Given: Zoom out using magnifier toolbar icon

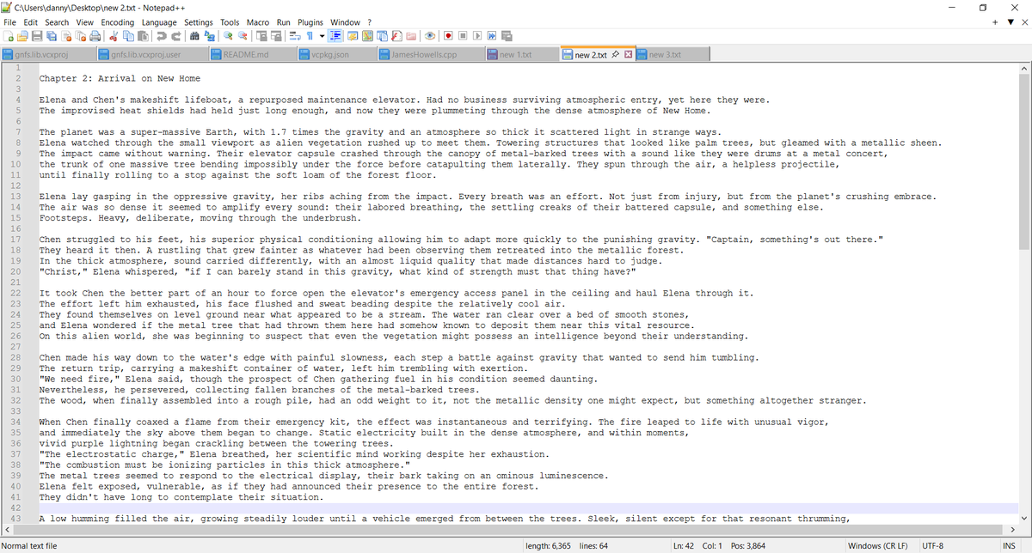Looking at the screenshot, I should tap(243, 37).
